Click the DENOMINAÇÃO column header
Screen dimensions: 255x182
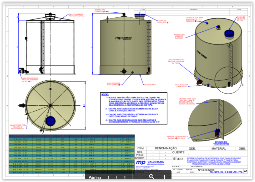[x=166, y=148]
